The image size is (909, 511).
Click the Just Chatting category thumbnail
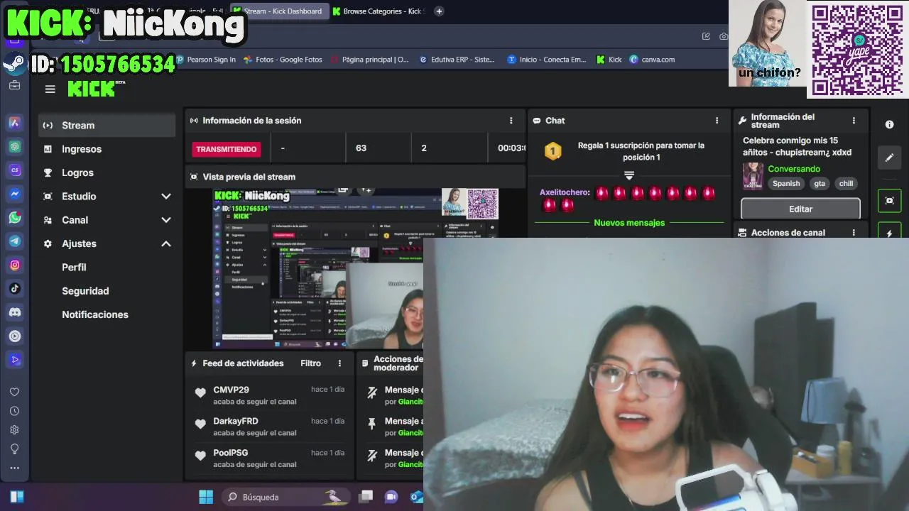[753, 175]
